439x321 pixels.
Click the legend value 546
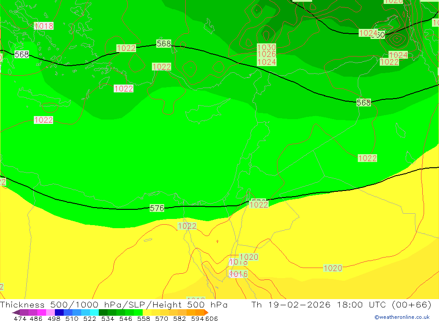click(126, 318)
